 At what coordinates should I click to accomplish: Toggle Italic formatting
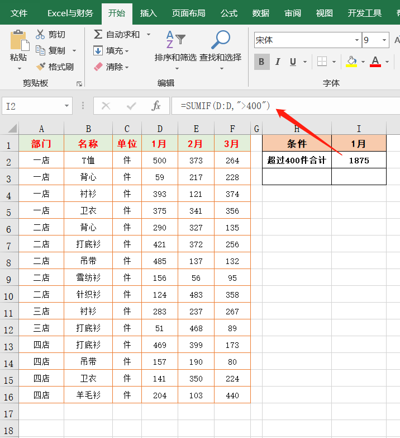pos(278,62)
